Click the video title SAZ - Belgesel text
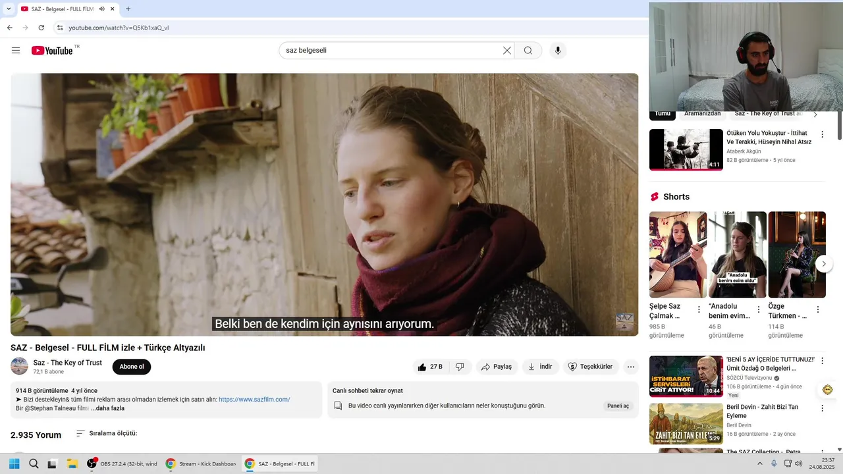The width and height of the screenshot is (843, 474). tap(108, 348)
